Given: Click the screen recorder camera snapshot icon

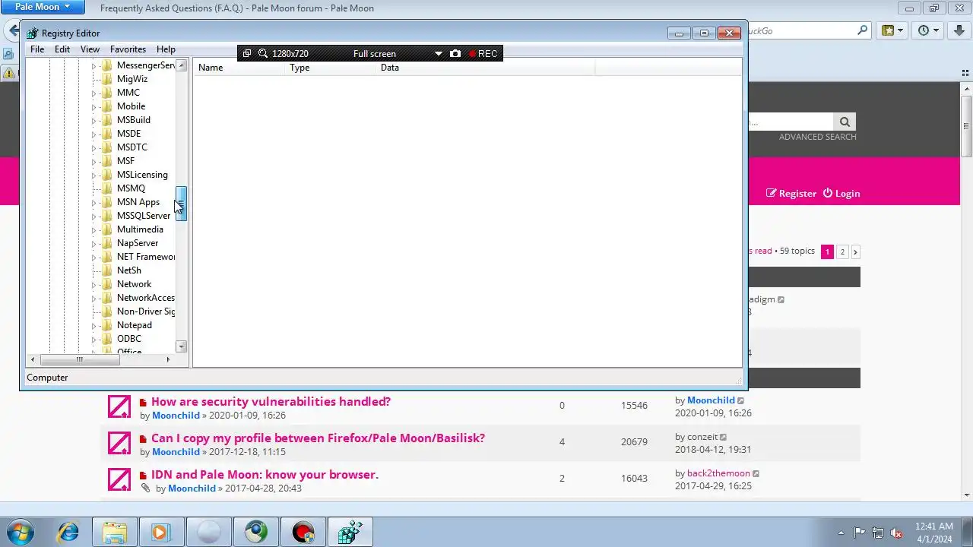Looking at the screenshot, I should click(x=455, y=53).
